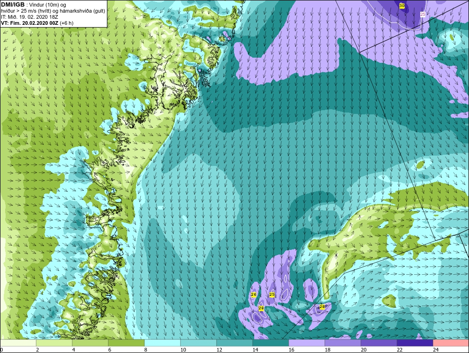Click the 2 value on the wind scale

point(38,350)
